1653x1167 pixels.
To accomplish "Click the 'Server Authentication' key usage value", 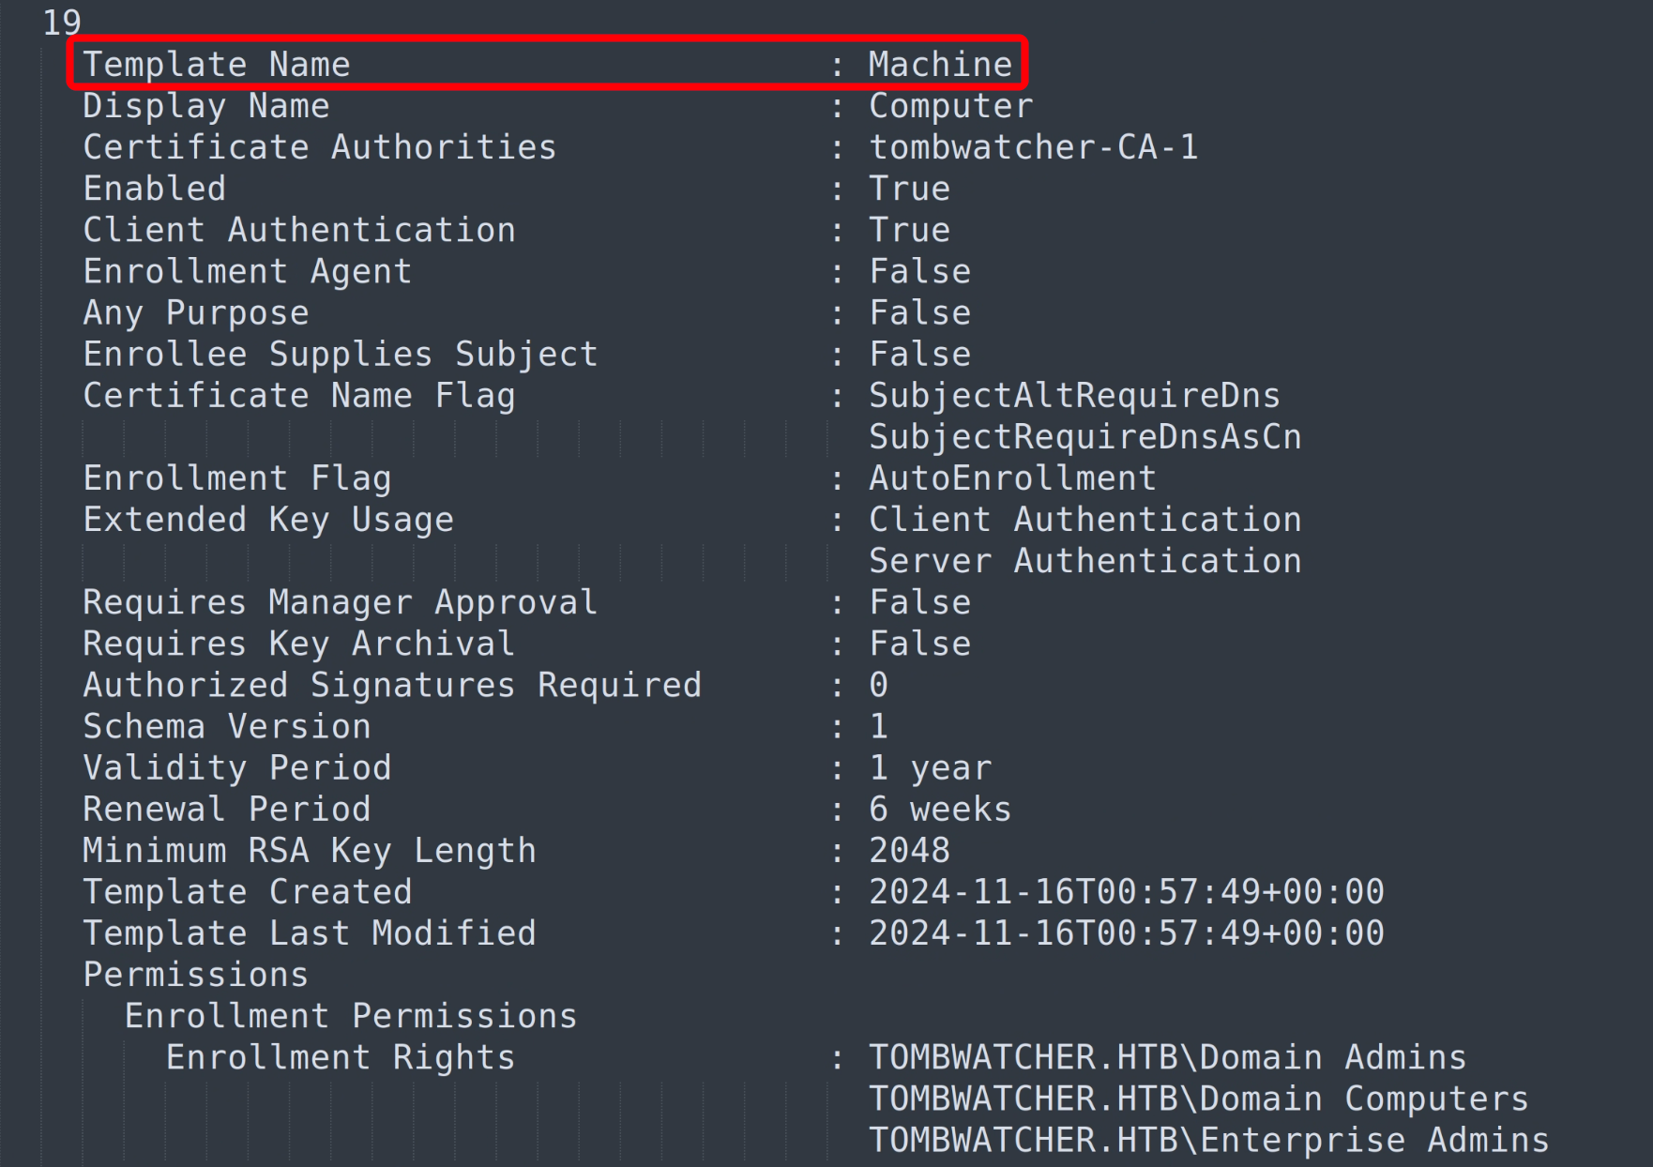I will 1084,561.
